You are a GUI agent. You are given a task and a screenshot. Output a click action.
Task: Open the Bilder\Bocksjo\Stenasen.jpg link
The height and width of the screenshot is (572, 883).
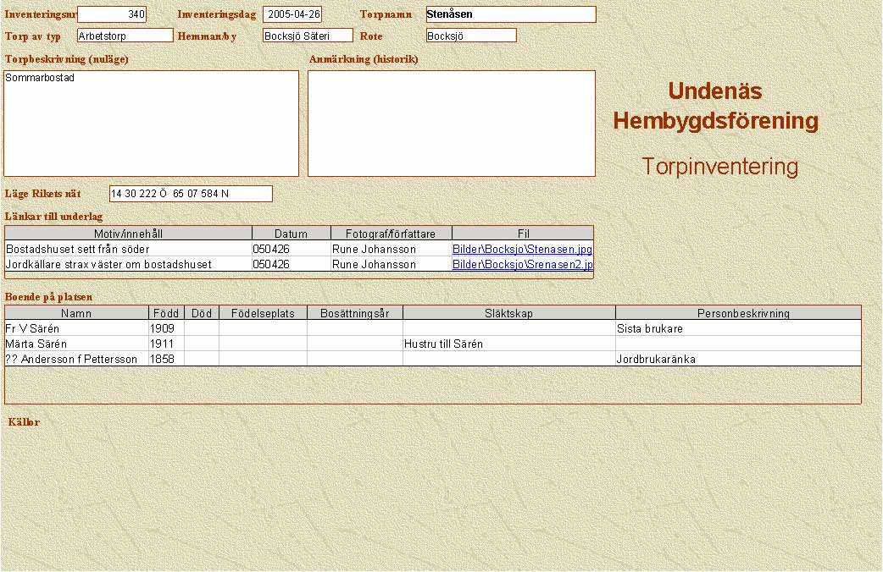tap(522, 250)
